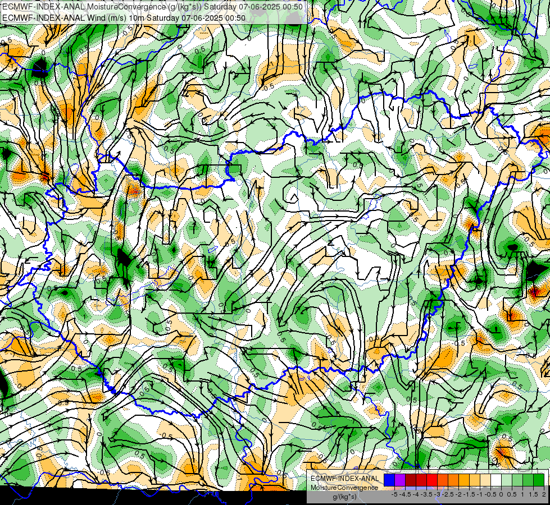
Task: Pick the legend swatch between -4 and -3.5
Action: point(421,480)
